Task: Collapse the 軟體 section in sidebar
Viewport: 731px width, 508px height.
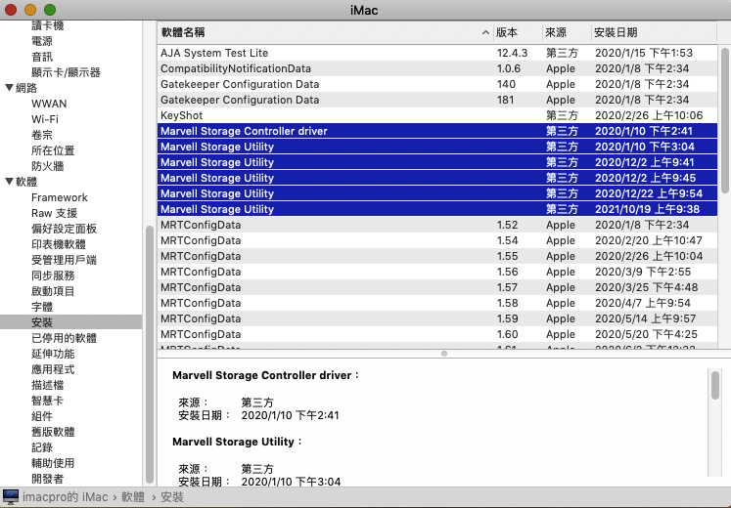Action: (x=9, y=182)
